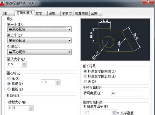Choose 标注文字的上方 for arc length symbol
This screenshot has height=115, width=155.
click(x=100, y=76)
